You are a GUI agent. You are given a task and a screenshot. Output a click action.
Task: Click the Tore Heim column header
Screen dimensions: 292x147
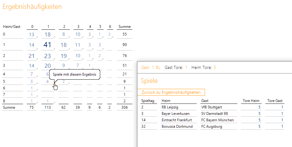pos(252,101)
